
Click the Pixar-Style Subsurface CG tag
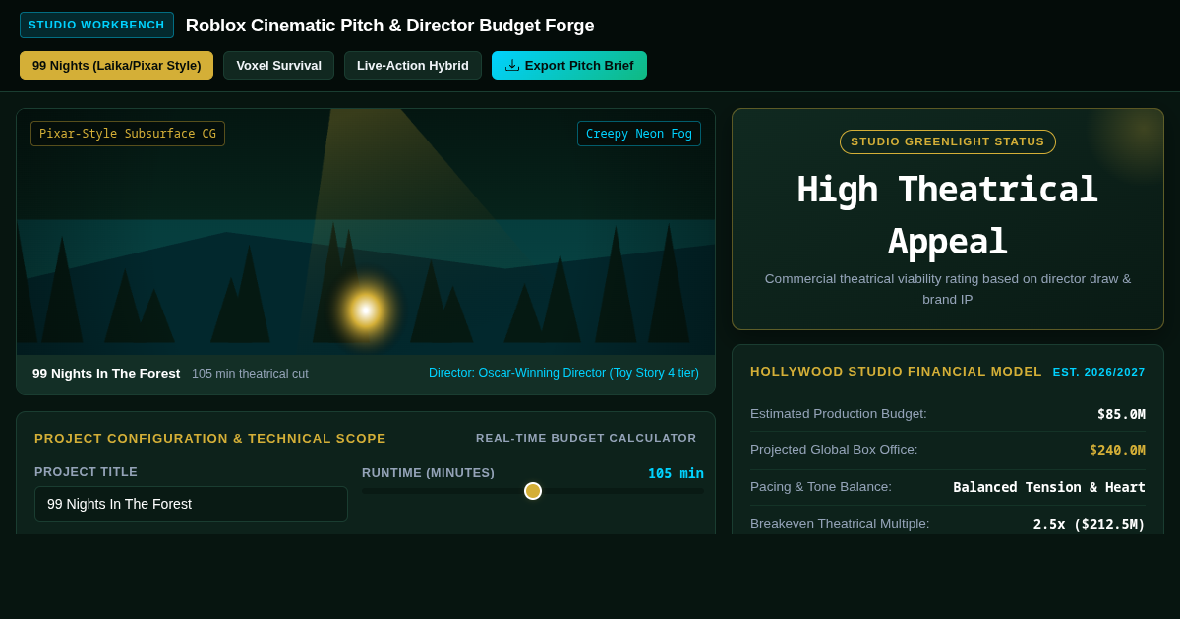[128, 134]
